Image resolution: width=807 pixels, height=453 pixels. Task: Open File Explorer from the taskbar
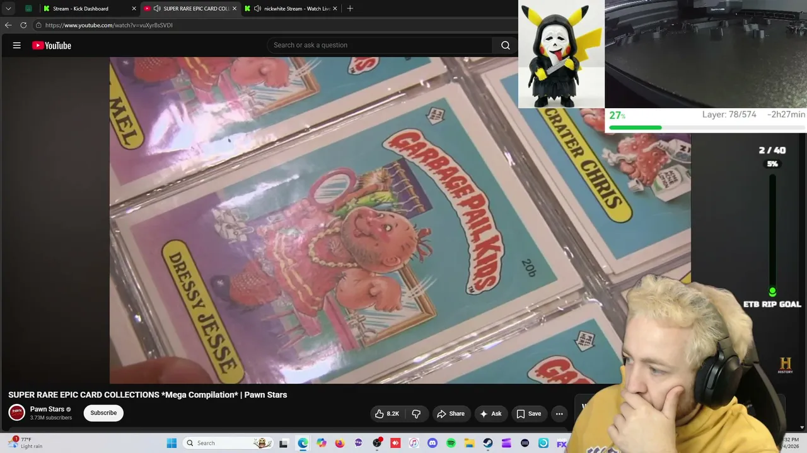click(469, 443)
